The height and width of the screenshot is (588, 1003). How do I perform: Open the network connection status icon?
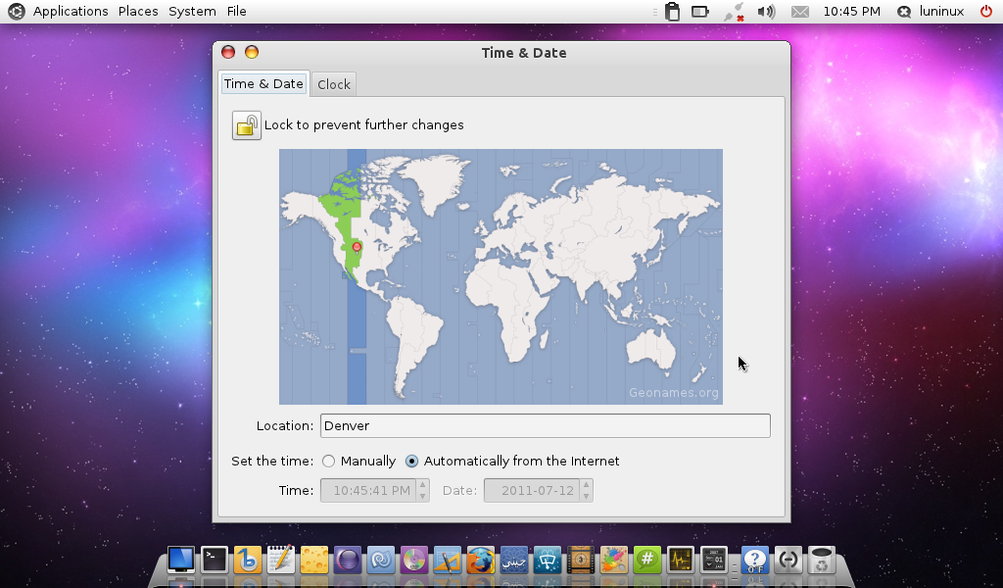[x=734, y=12]
